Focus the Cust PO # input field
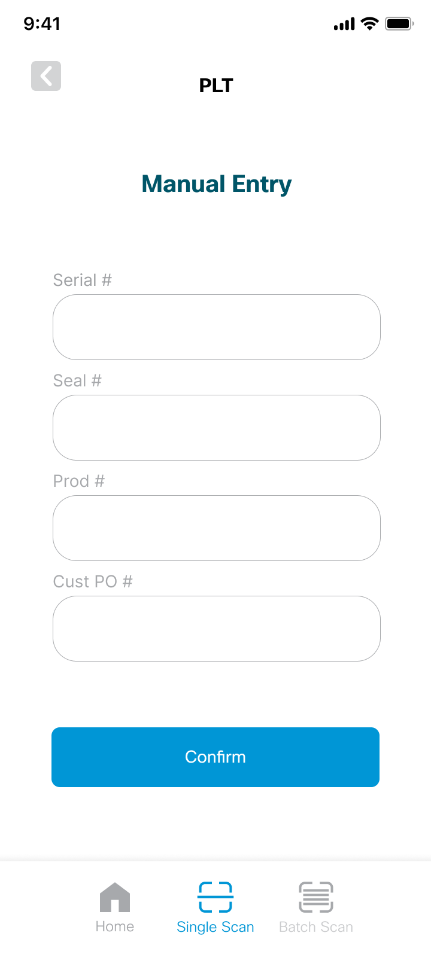The image size is (431, 957). point(217,629)
